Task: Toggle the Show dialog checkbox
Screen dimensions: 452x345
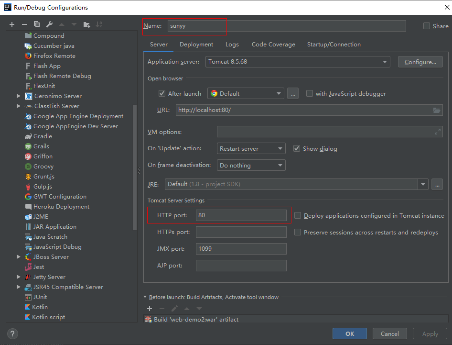Action: (x=297, y=149)
